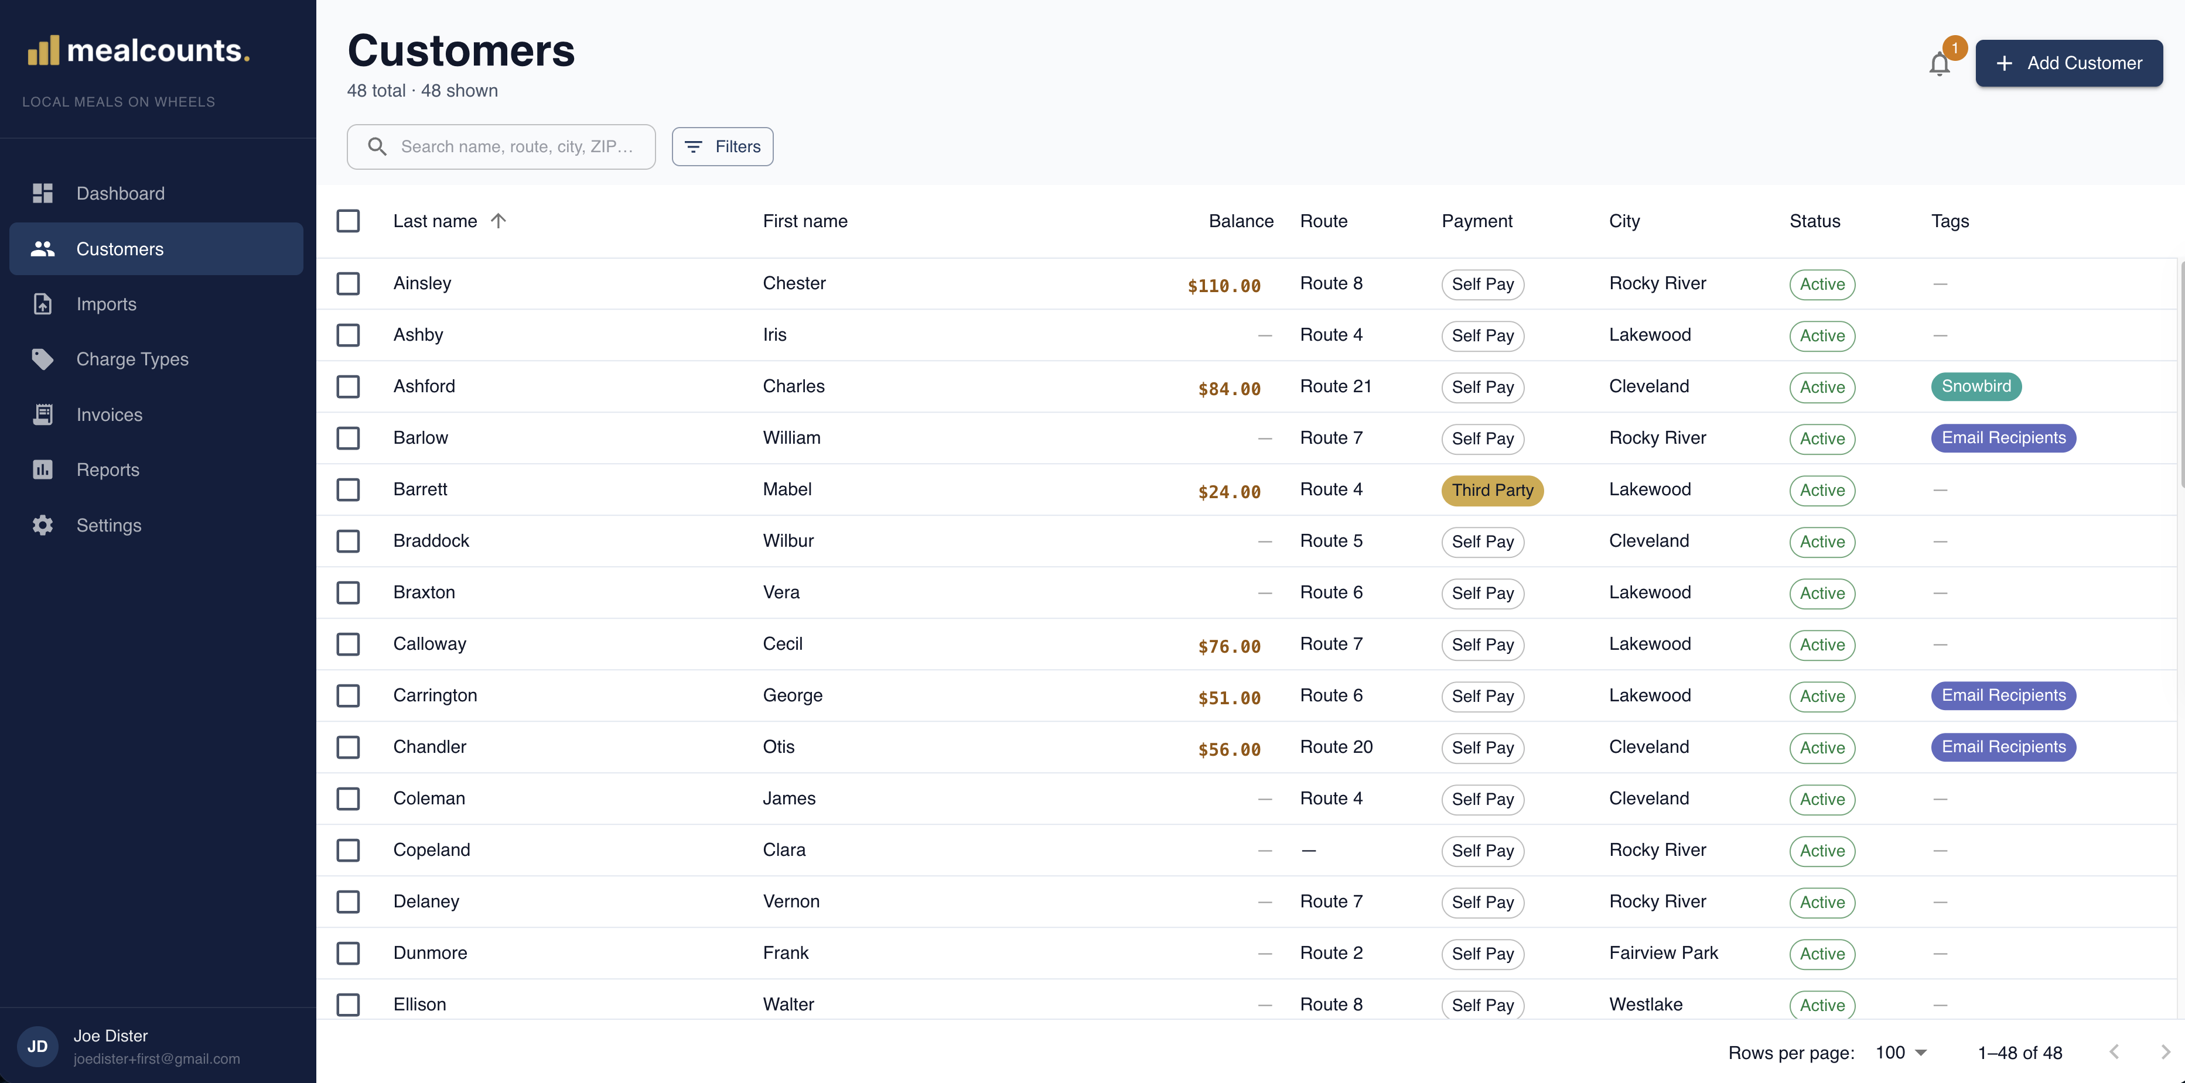Click the Snowbird tag on Ashford row
The image size is (2185, 1083).
(x=1975, y=386)
